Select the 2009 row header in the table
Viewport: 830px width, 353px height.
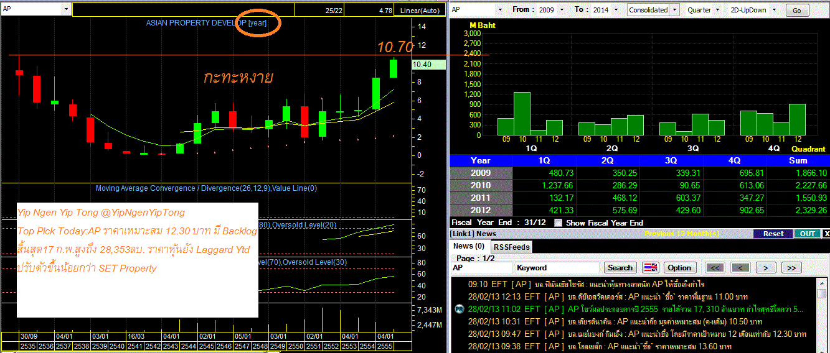pos(481,173)
